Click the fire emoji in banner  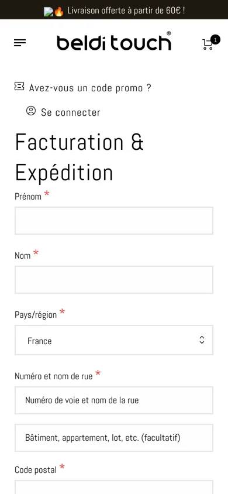[x=59, y=12]
